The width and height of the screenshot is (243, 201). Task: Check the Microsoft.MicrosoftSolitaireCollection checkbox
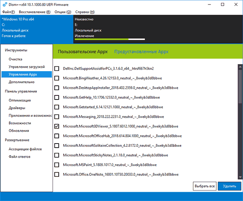coord(57,146)
